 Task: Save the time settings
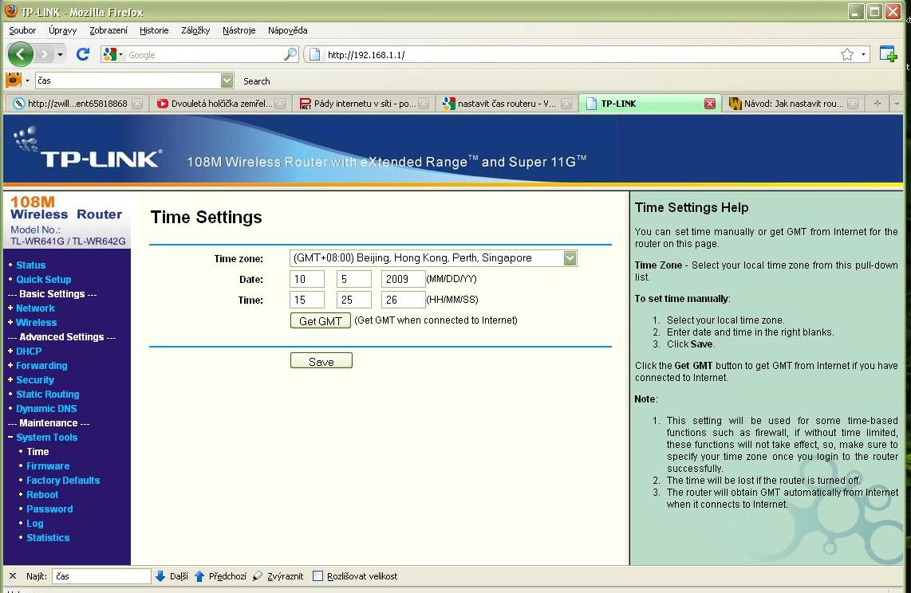coord(321,362)
